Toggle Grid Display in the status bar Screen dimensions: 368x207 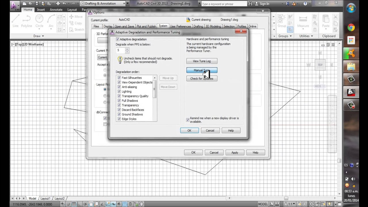[x=74, y=204]
